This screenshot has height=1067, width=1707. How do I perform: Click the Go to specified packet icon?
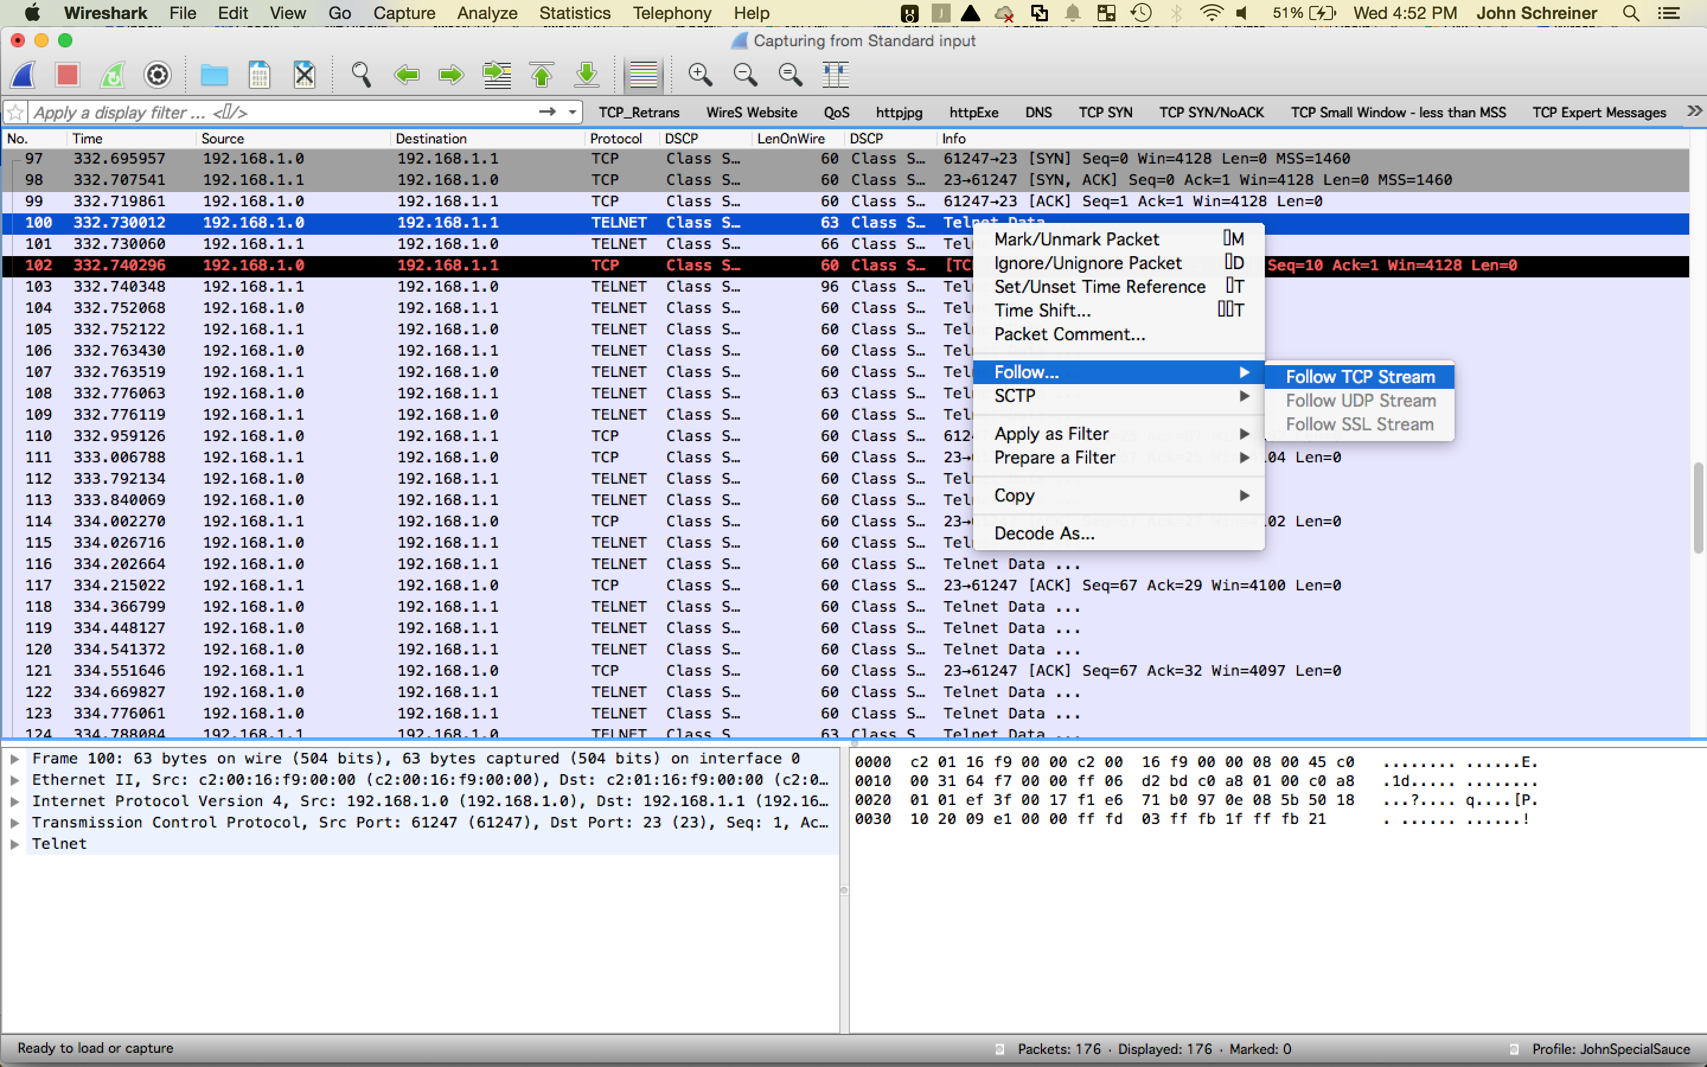pyautogui.click(x=497, y=75)
